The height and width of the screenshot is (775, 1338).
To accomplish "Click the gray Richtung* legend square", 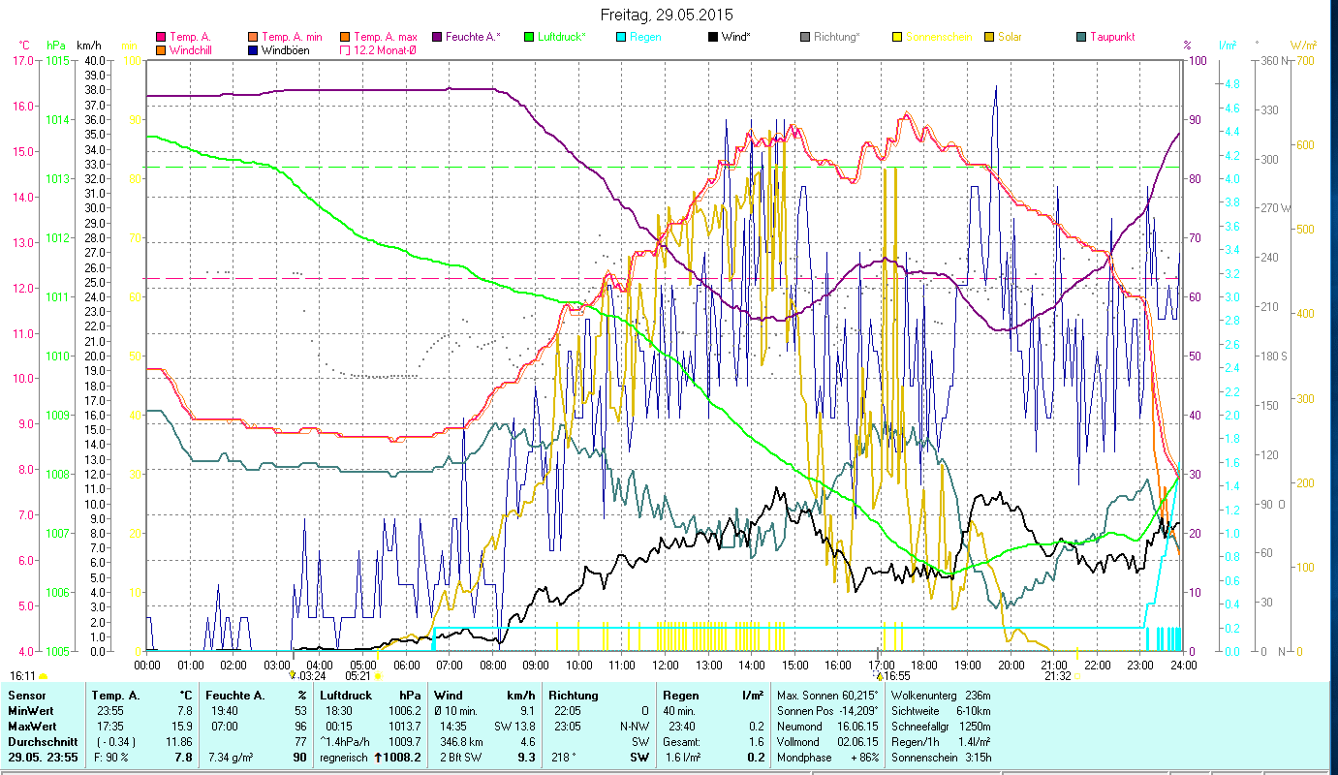I will coord(805,37).
